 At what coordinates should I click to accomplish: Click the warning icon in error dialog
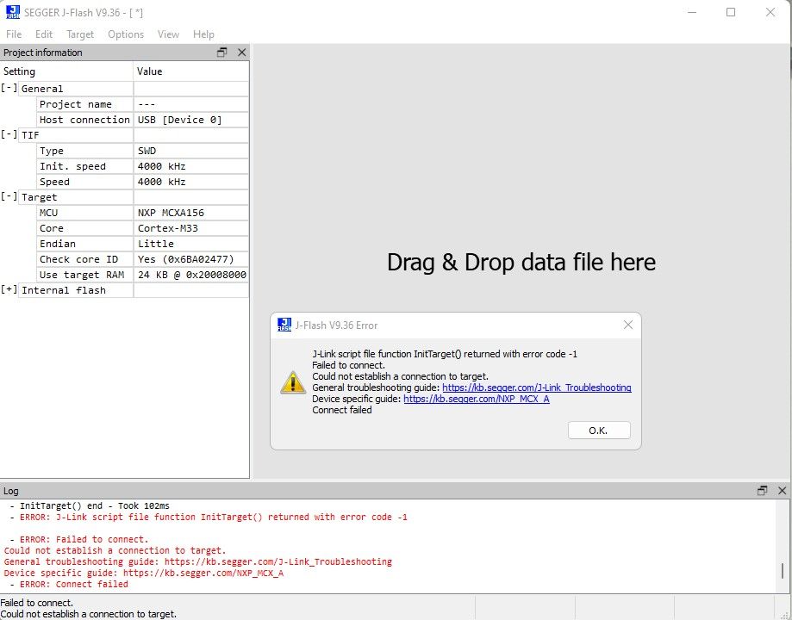coord(293,382)
